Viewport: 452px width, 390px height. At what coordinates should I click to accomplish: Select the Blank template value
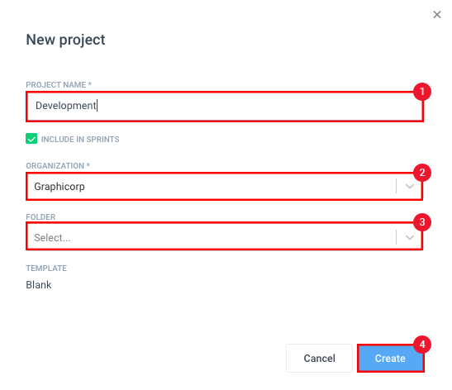pyautogui.click(x=39, y=285)
